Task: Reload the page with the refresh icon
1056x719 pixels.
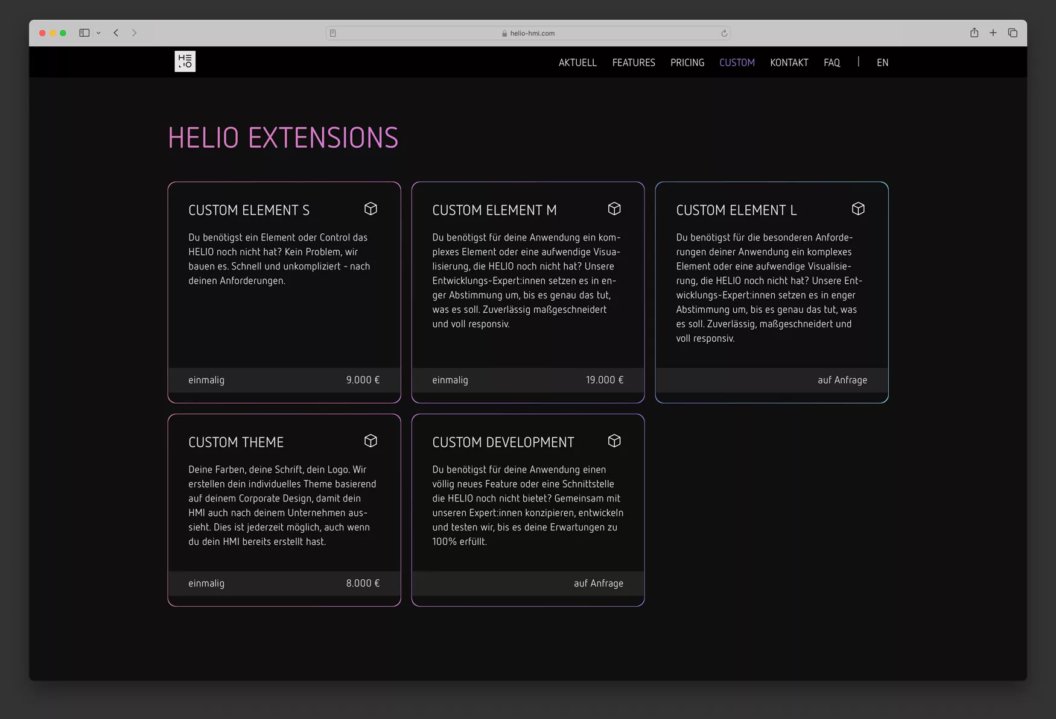Action: click(724, 33)
